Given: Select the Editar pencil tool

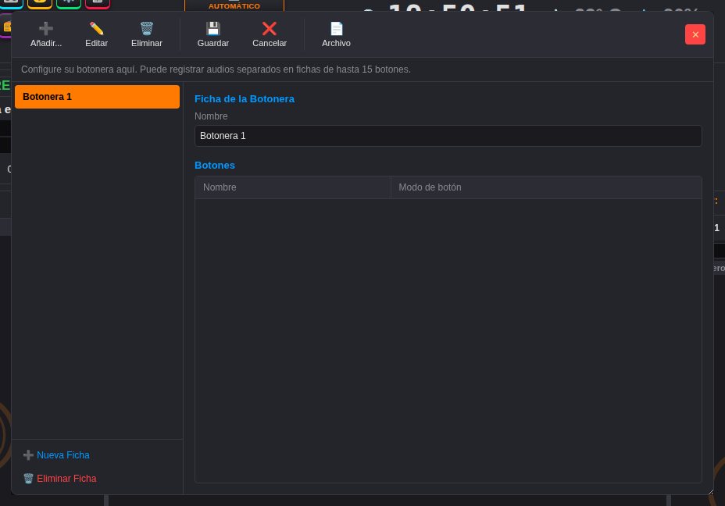Looking at the screenshot, I should (96, 29).
